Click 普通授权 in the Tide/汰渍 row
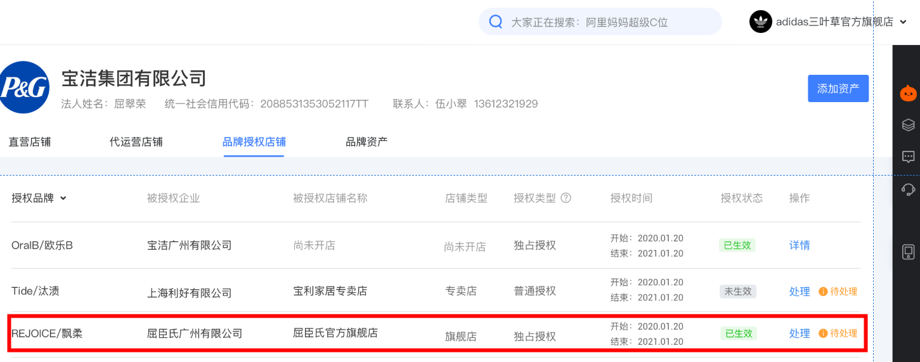 click(535, 291)
